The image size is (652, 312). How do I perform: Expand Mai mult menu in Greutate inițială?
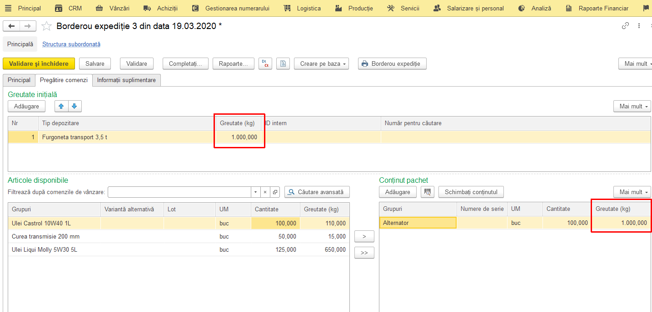point(632,106)
